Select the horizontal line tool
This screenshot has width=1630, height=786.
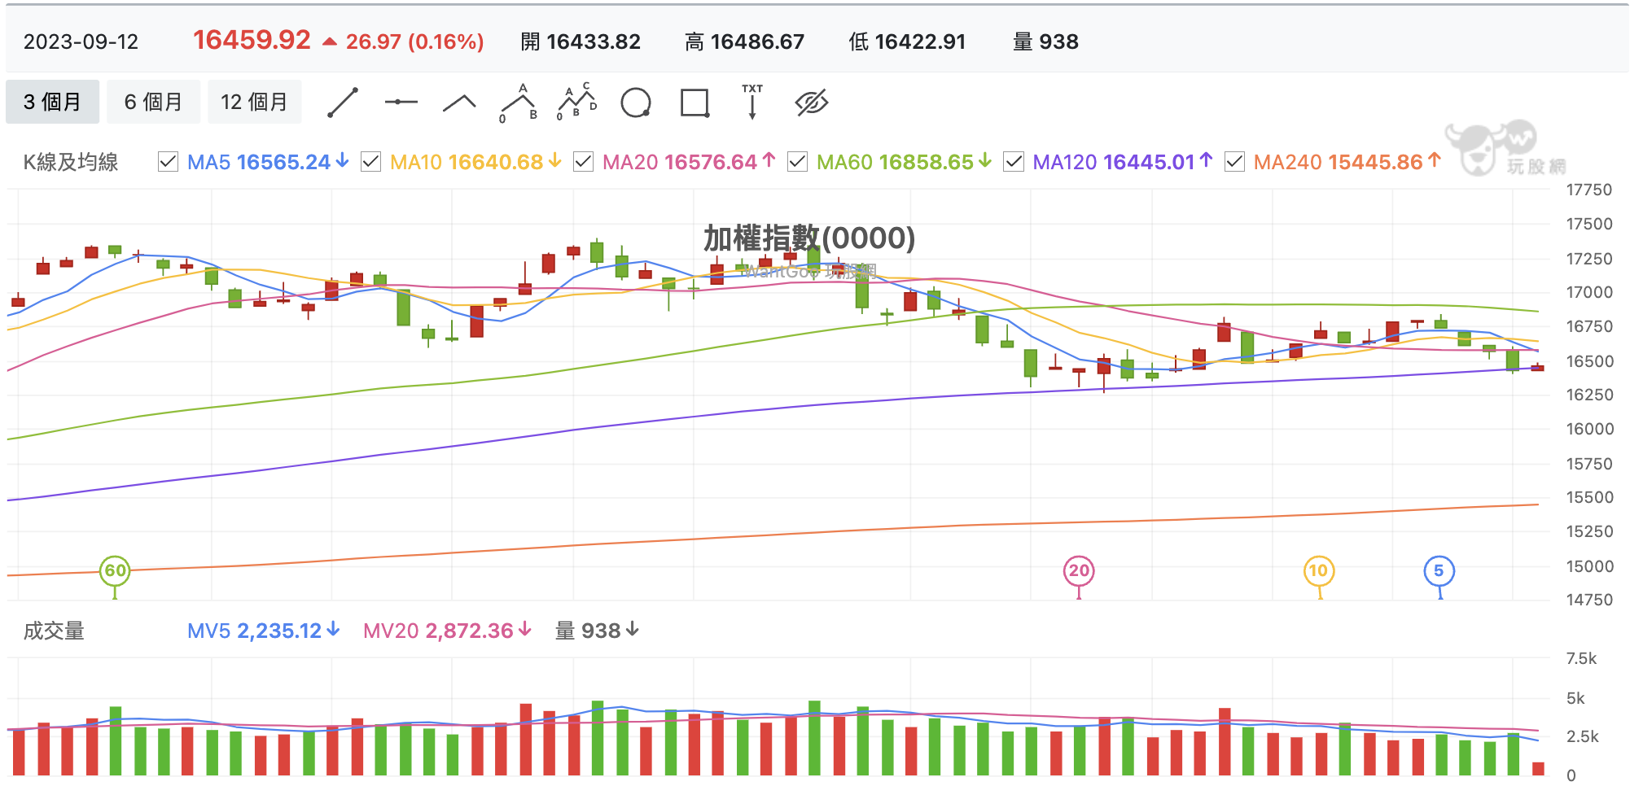coord(400,101)
